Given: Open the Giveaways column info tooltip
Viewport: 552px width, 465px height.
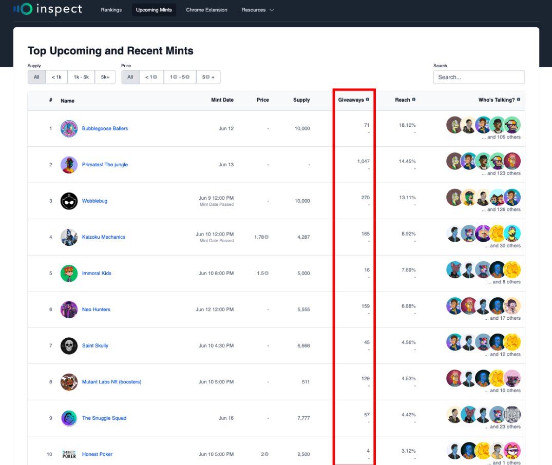Looking at the screenshot, I should [x=368, y=100].
